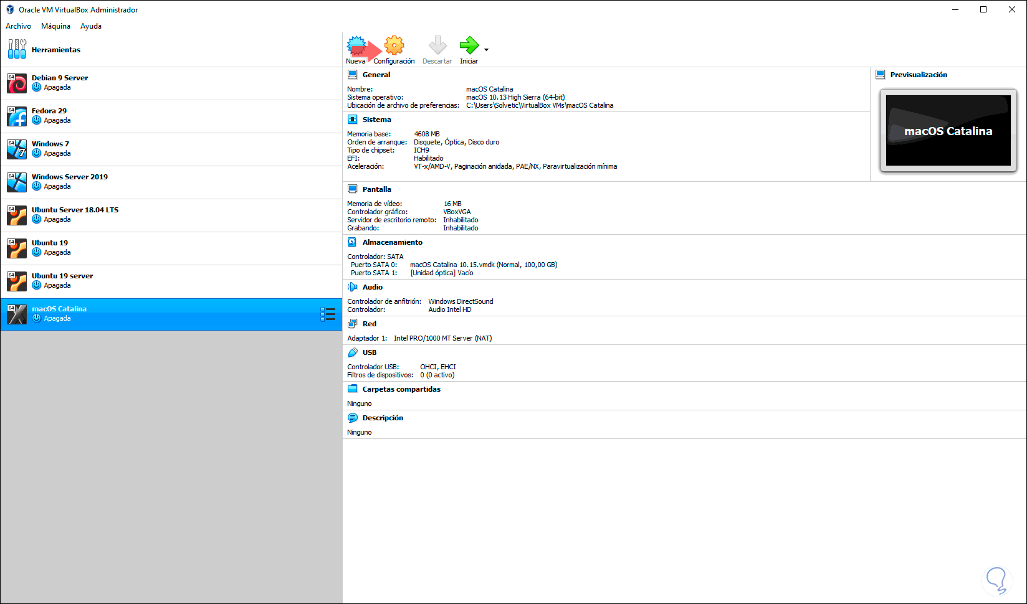Click the Previsualización panel header
The width and height of the screenshot is (1027, 604).
(919, 75)
